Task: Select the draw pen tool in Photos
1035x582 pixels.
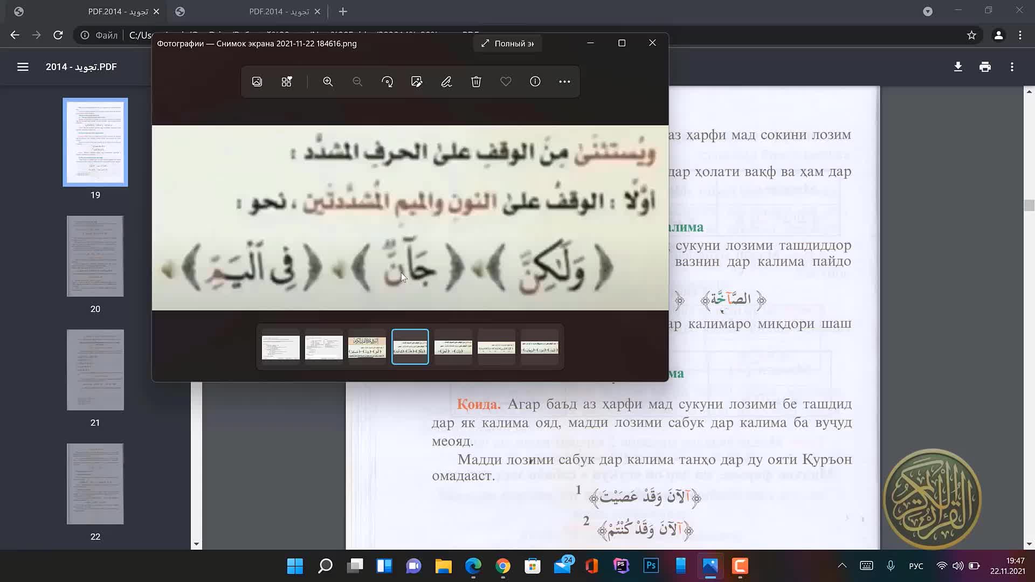Action: point(446,81)
